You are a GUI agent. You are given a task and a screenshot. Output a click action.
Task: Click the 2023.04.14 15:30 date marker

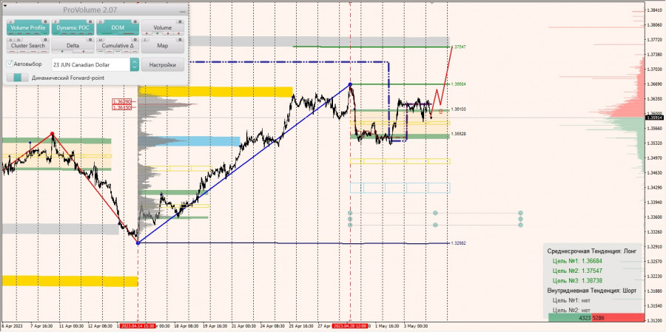coord(138,325)
